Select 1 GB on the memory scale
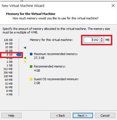The width and height of the screenshot is (117, 120). pyautogui.click(x=9, y=65)
